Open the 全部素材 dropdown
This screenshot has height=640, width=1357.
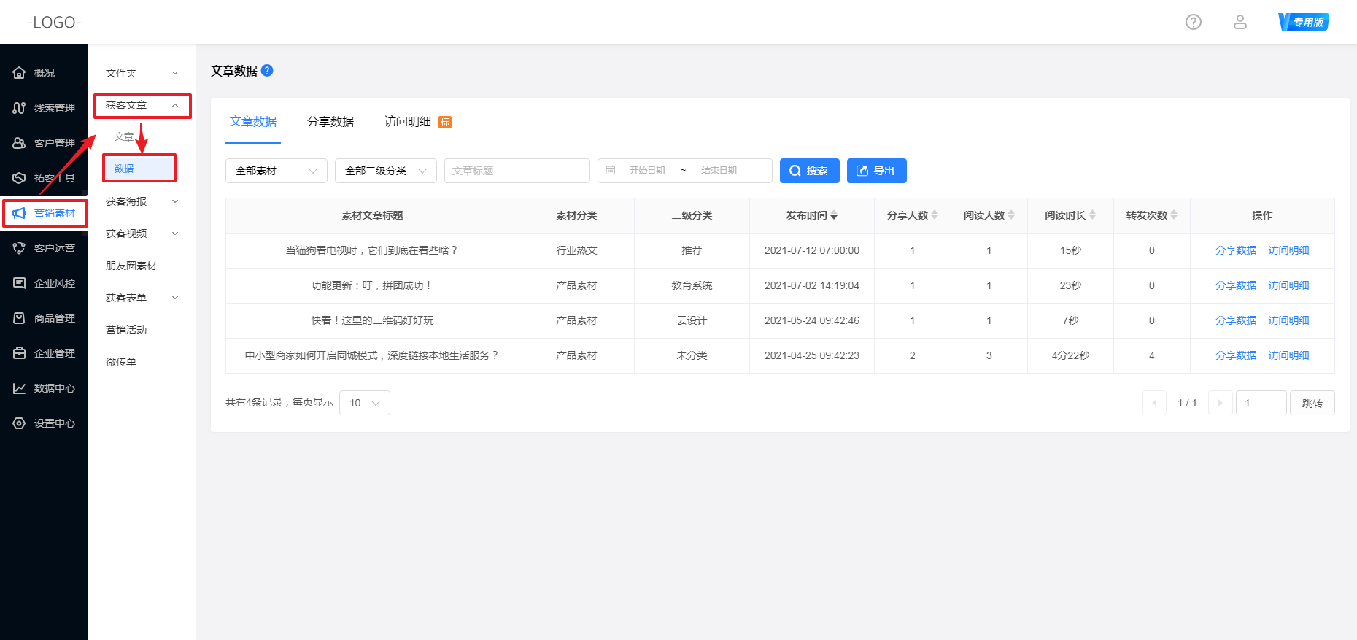[276, 171]
